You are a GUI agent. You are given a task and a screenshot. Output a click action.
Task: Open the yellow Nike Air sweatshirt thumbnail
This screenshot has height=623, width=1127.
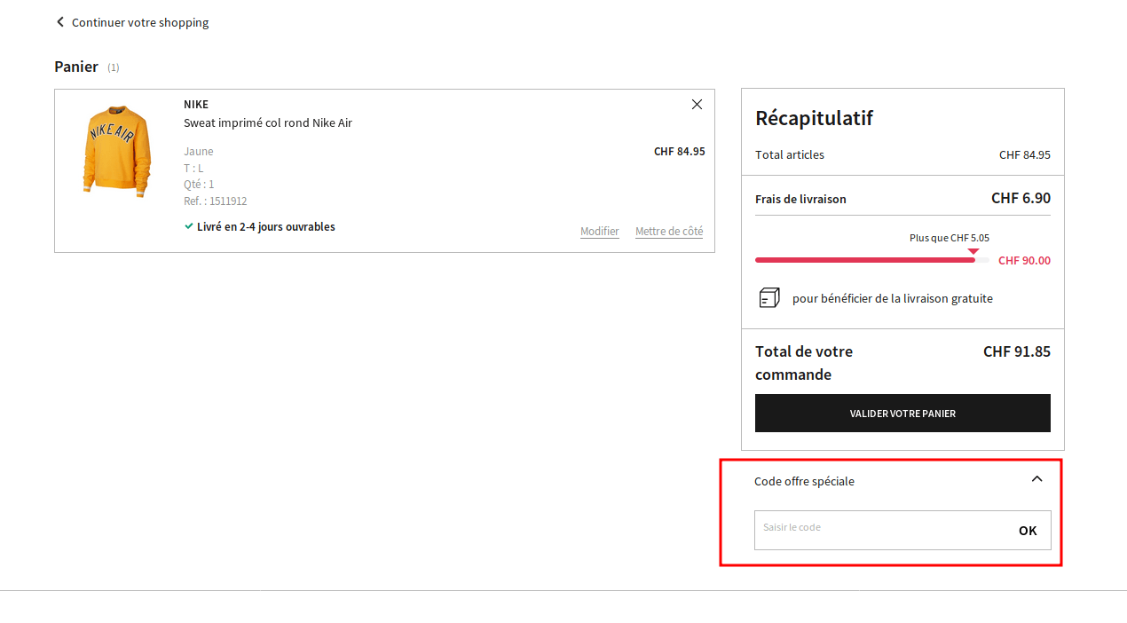click(x=116, y=151)
